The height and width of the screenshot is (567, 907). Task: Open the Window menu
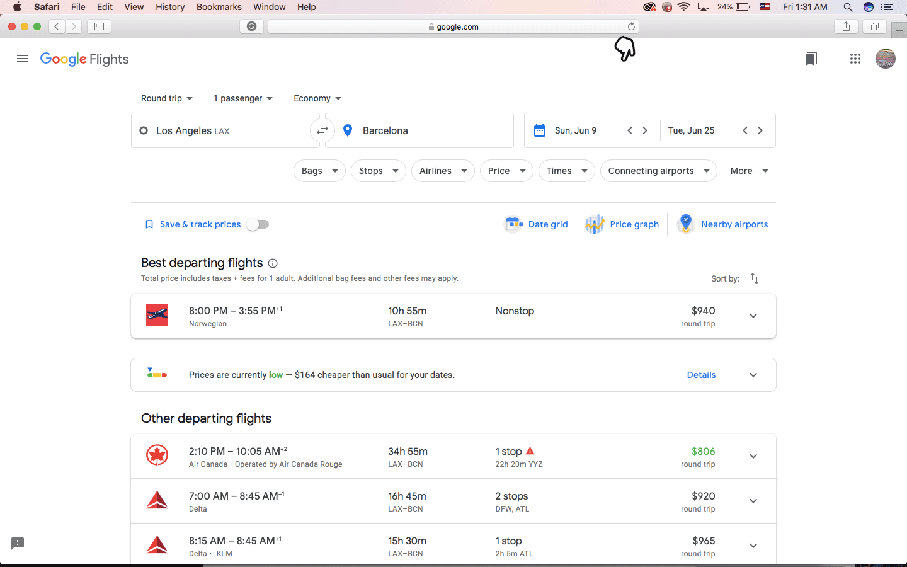[x=270, y=7]
